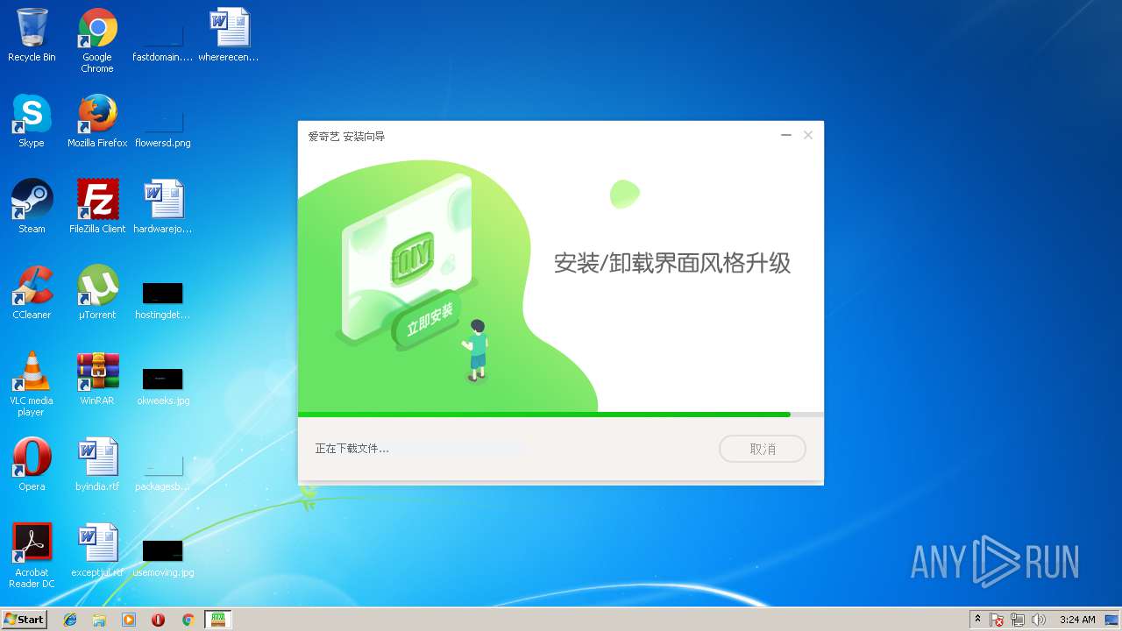
Task: Select the exceptjul.rtf file
Action: pos(97,550)
